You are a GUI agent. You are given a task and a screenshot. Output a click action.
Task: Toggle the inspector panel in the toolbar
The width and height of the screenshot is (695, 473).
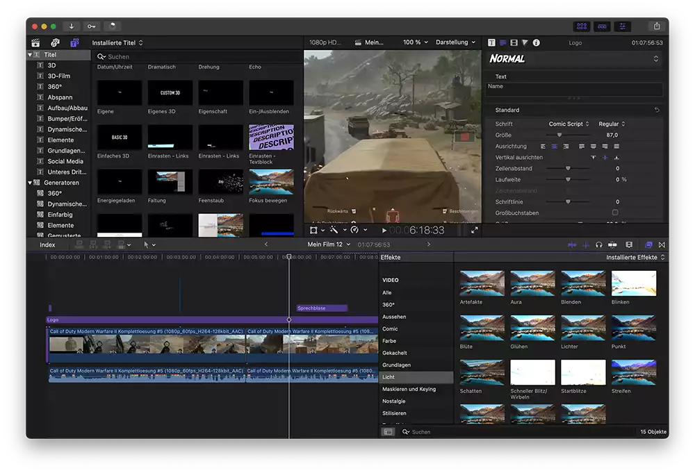(x=622, y=26)
